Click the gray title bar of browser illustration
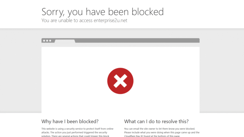Image resolution: width=244 pixels, height=137 pixels. click(137, 40)
